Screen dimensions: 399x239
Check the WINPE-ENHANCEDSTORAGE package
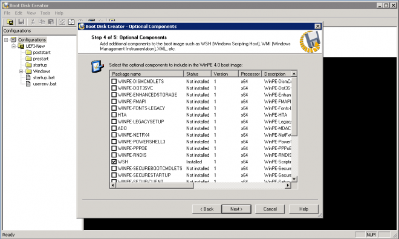[x=114, y=94]
